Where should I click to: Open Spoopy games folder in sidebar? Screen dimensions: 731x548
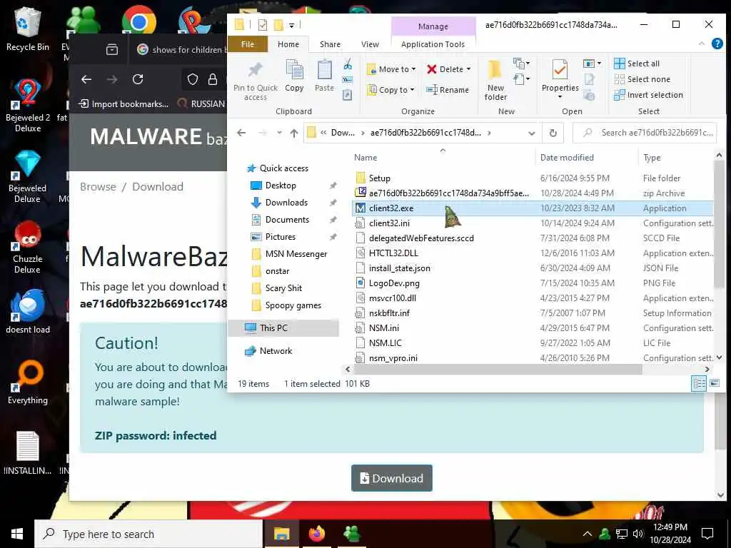coord(293,305)
